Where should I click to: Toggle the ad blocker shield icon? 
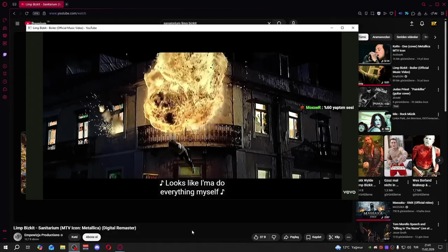point(379,13)
